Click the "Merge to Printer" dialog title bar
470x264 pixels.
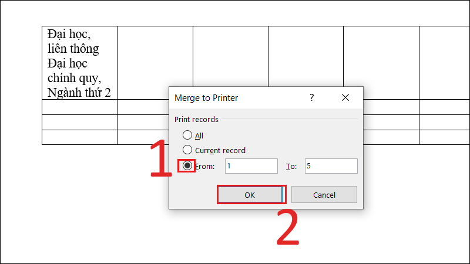235,97
